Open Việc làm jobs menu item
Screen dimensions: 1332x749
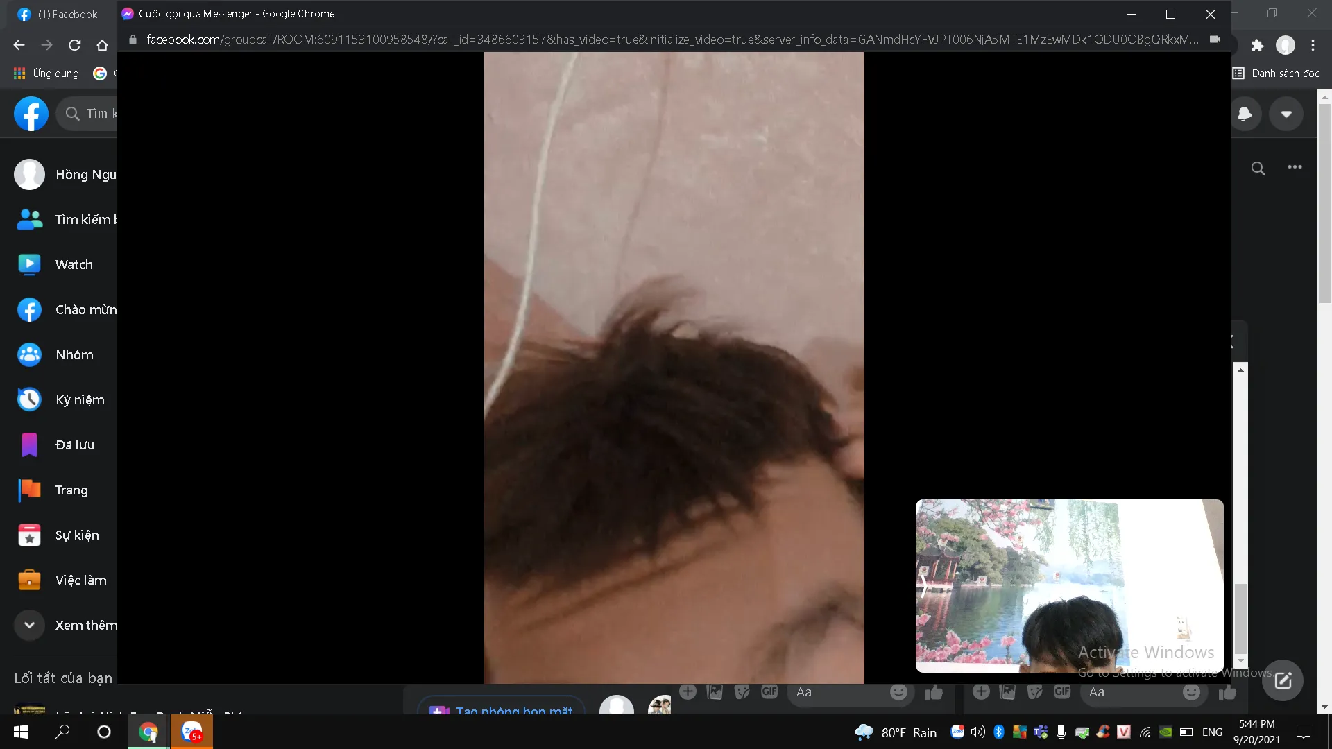click(80, 580)
